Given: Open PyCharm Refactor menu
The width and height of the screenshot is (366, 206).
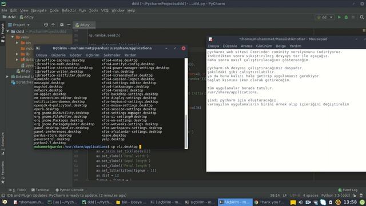Looking at the screenshot, I should click(x=69, y=10).
